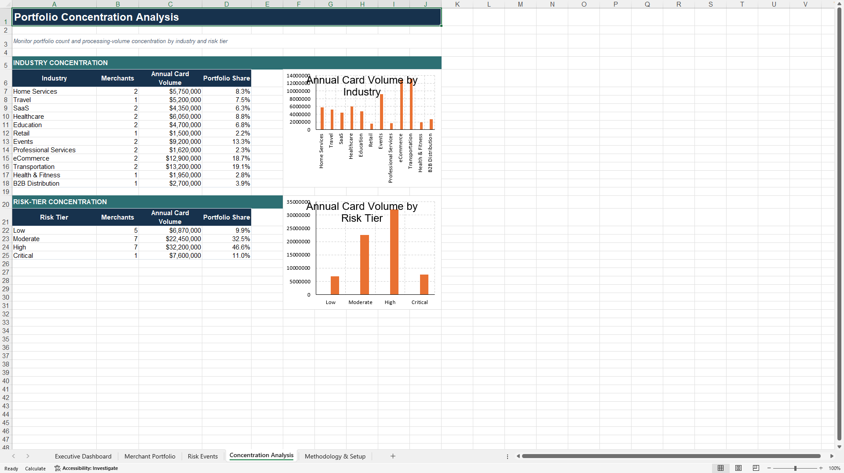
Task: Select the SaaS industry cell
Action: pyautogui.click(x=54, y=108)
